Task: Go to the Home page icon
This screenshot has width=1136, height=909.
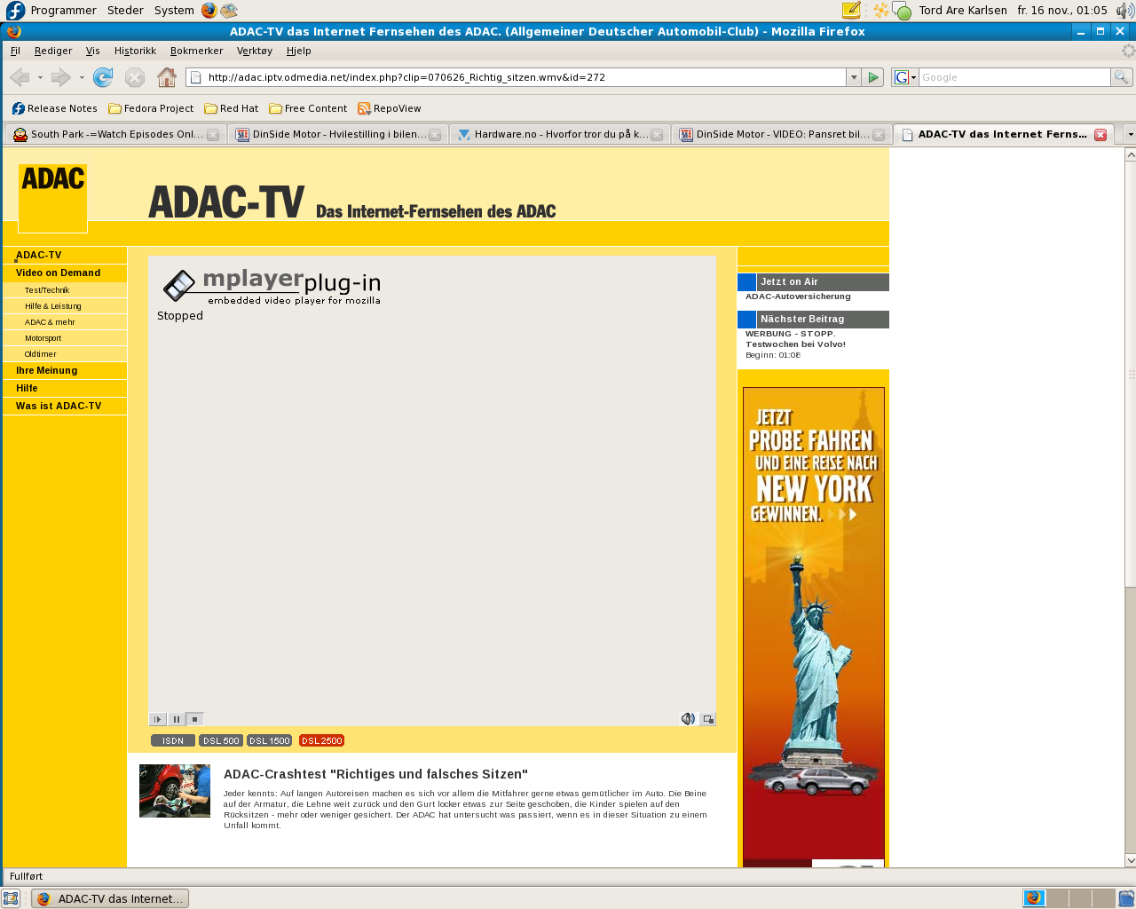Action: point(167,77)
